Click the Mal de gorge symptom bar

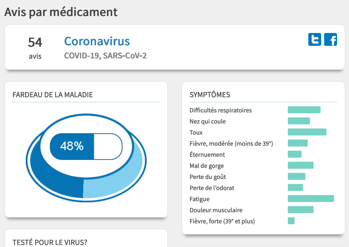point(300,165)
